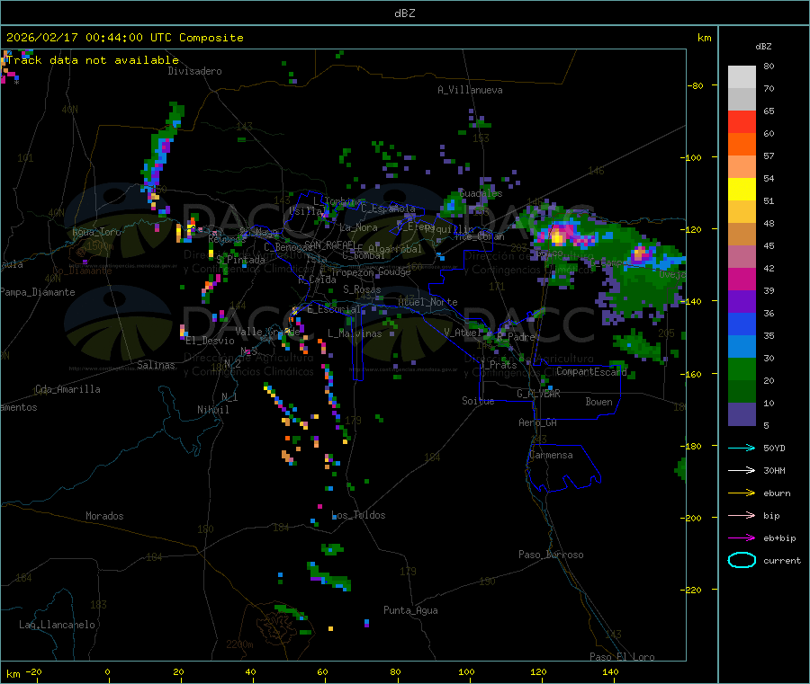The height and width of the screenshot is (684, 810).
Task: Select the red swatch in dBZ legend
Action: point(742,121)
